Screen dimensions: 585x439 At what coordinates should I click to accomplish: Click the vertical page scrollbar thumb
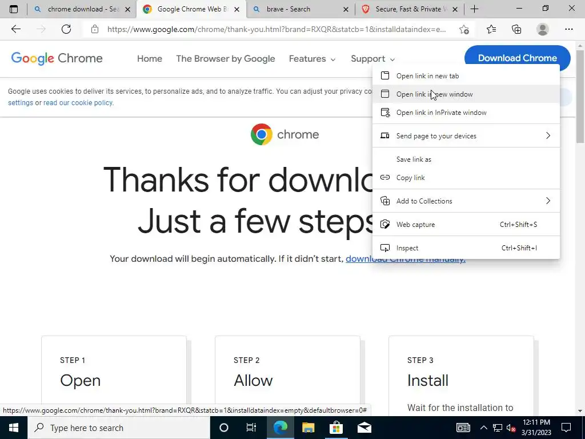580,95
